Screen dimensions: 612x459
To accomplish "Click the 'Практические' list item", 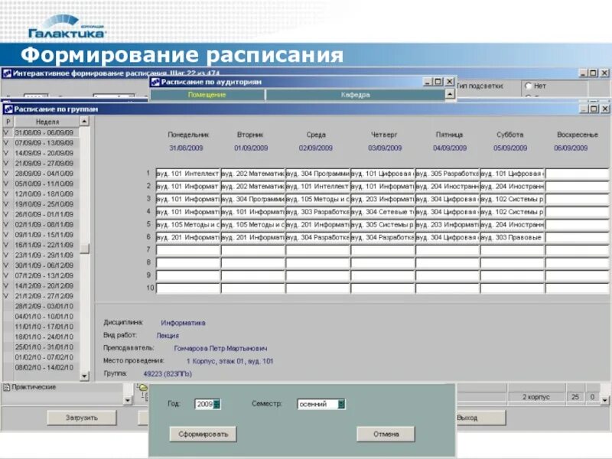I will coord(34,387).
